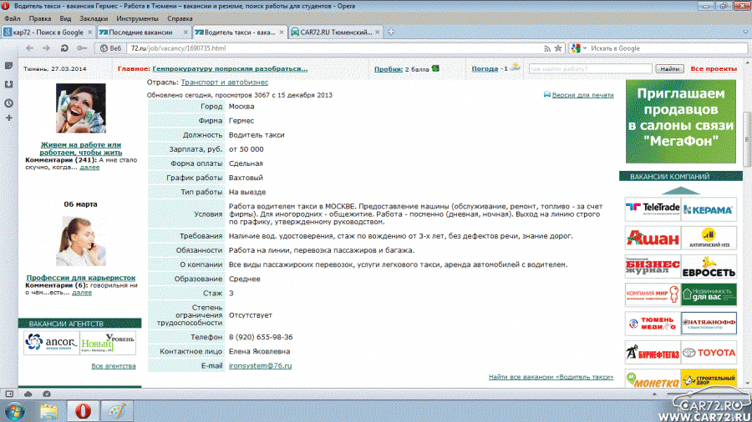The height and width of the screenshot is (422, 752).
Task: Open the Notes panel icon in sidebar
Action: 8,66
